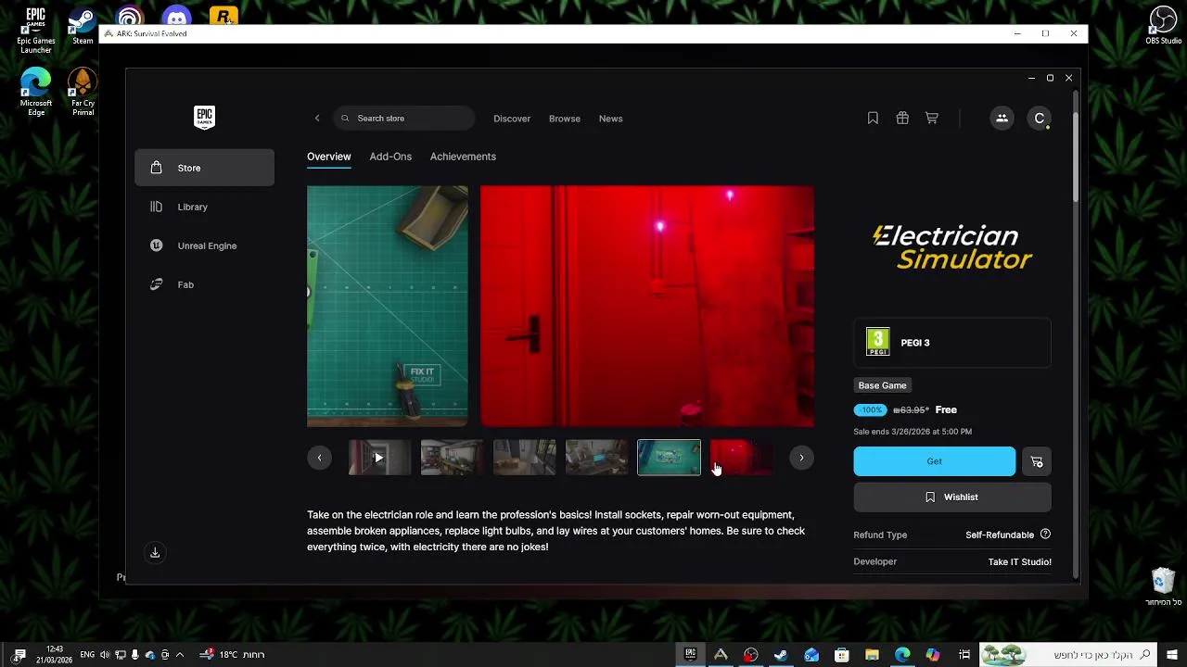Screen dimensions: 1187x667
Task: Open OBS Studio desktop shortcut
Action: (1163, 25)
